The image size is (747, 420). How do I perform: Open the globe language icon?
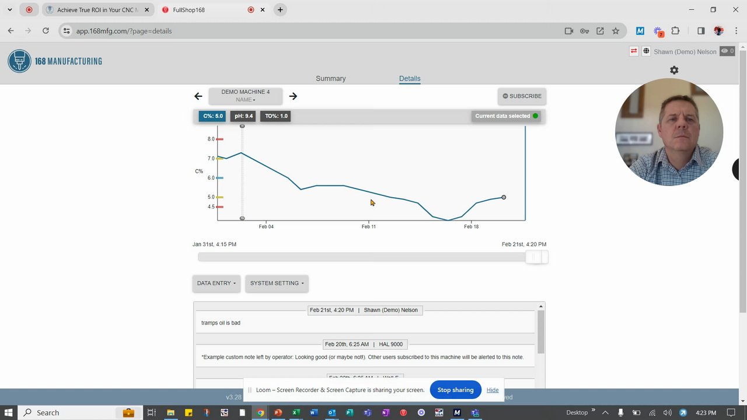(646, 51)
